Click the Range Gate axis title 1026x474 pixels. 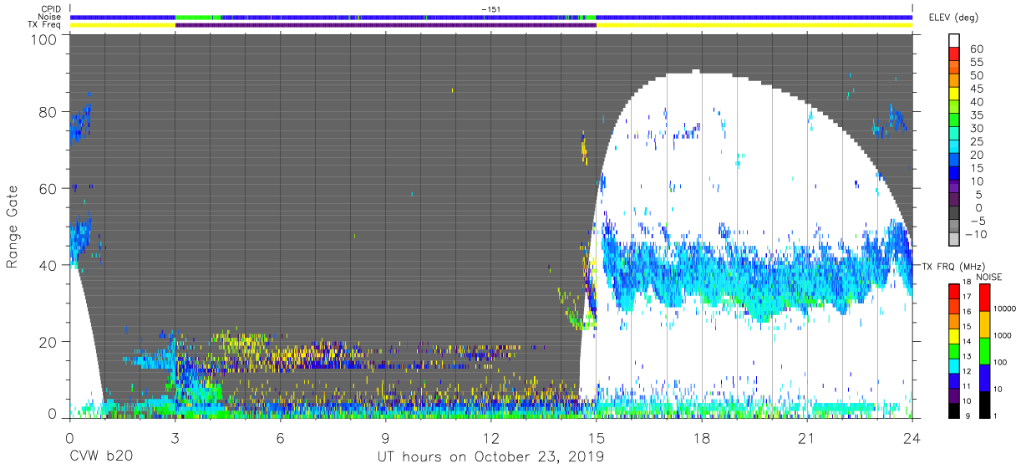(x=13, y=227)
